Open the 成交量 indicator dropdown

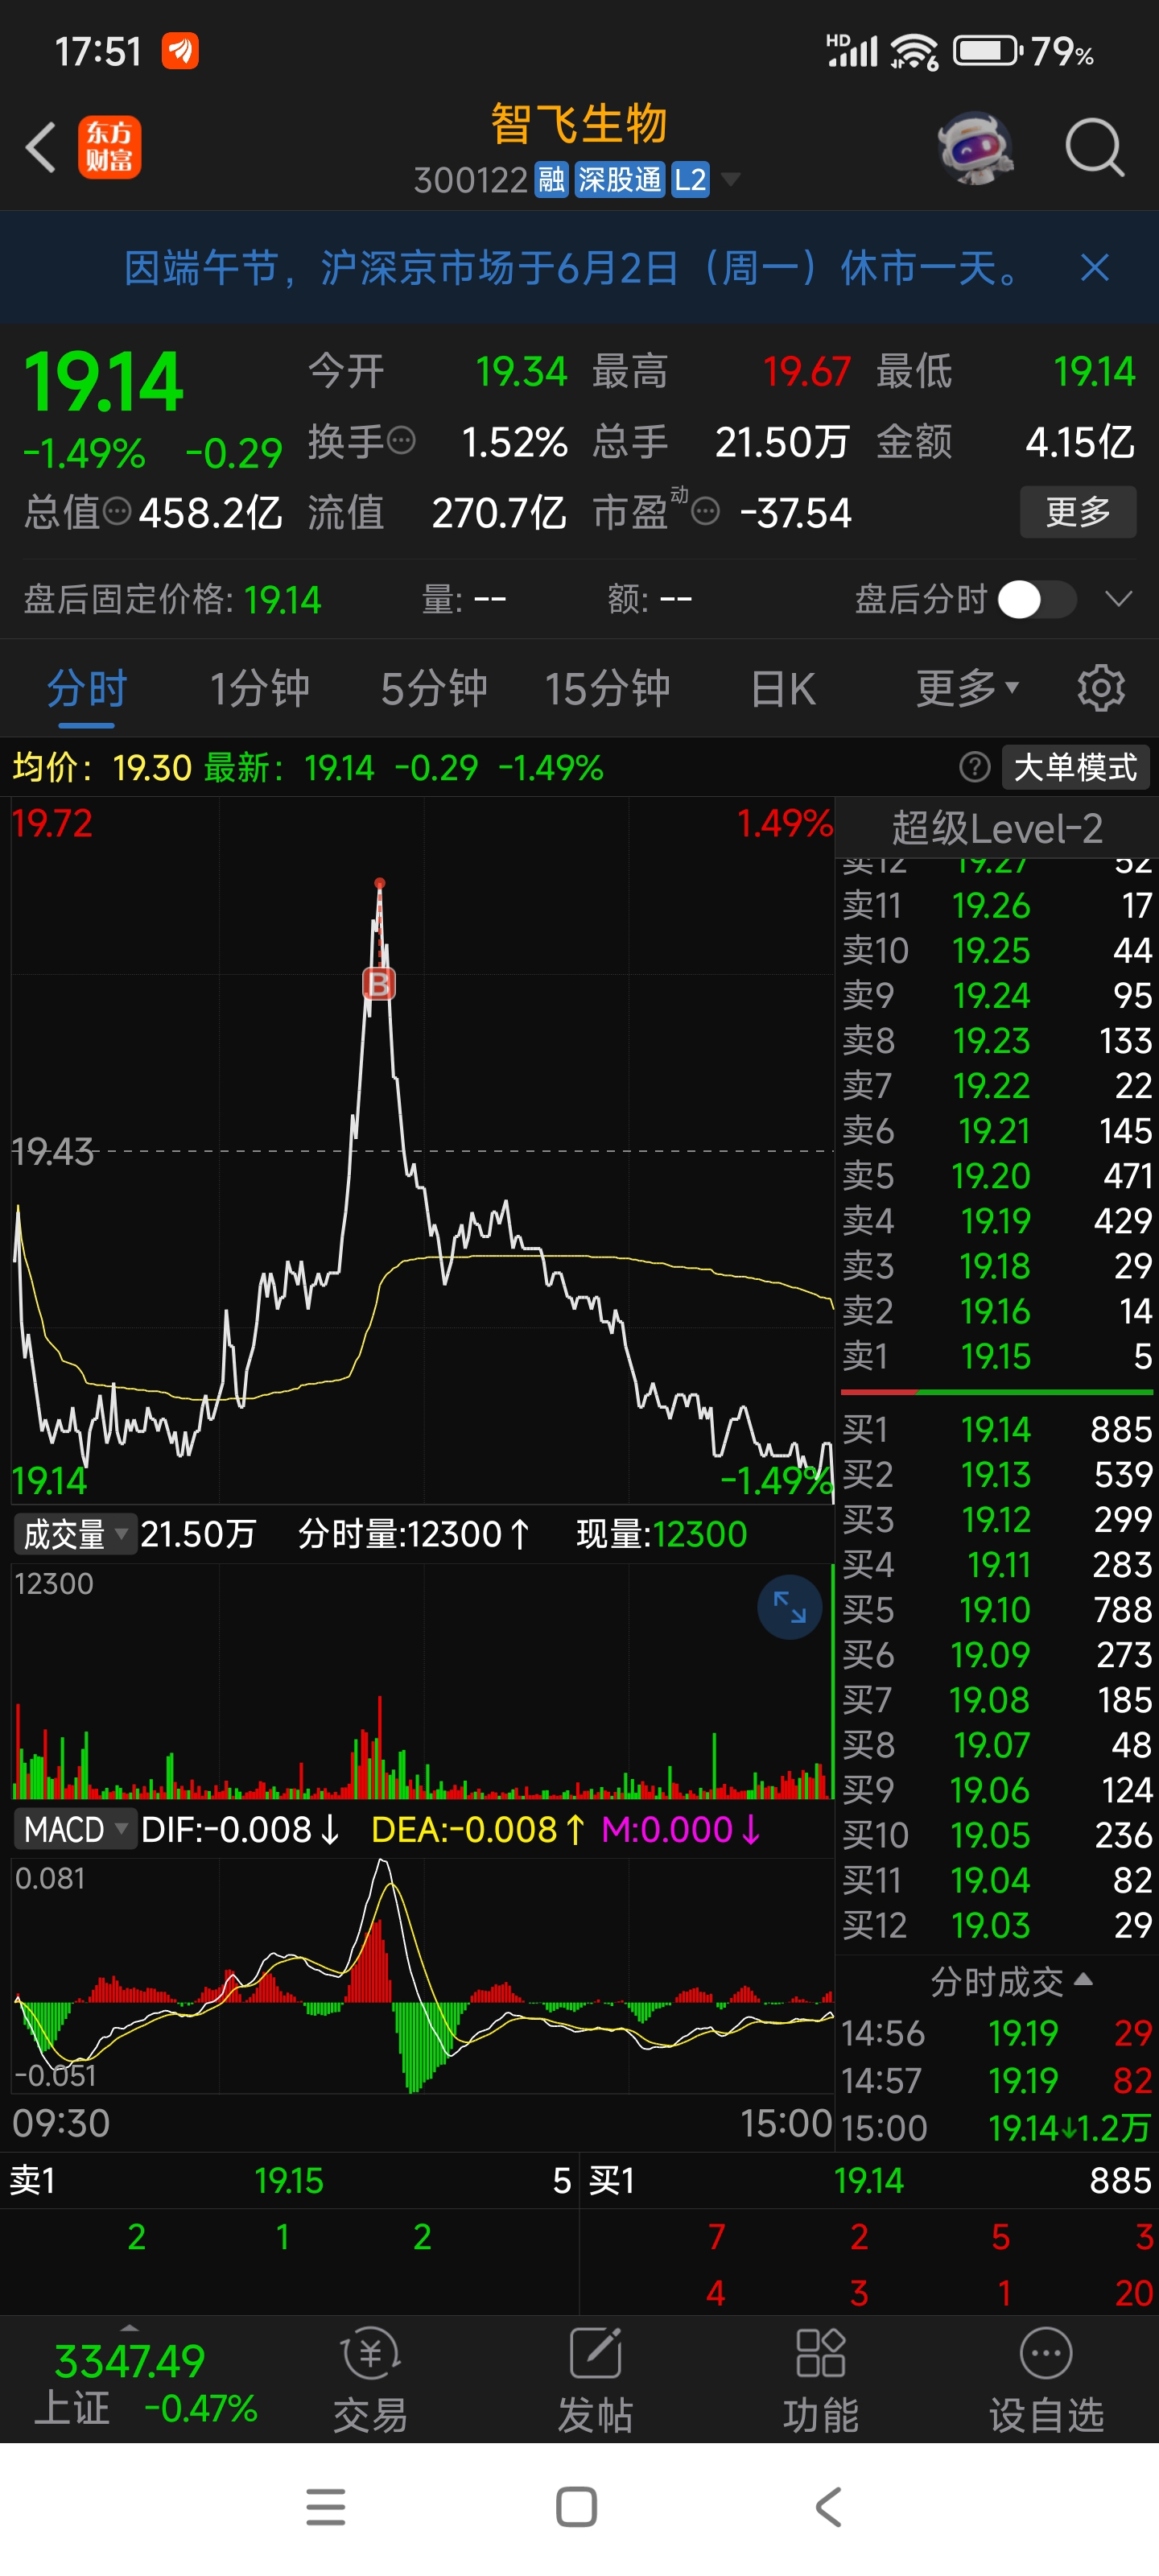[x=74, y=1534]
